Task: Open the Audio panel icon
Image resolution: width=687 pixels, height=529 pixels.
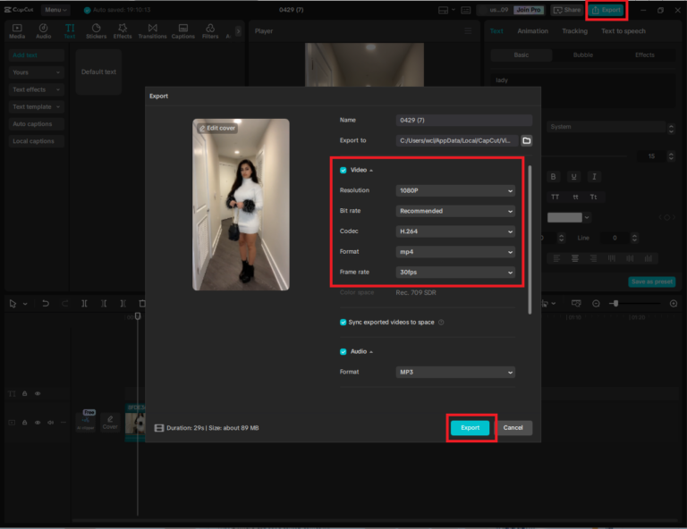Action: pos(43,31)
